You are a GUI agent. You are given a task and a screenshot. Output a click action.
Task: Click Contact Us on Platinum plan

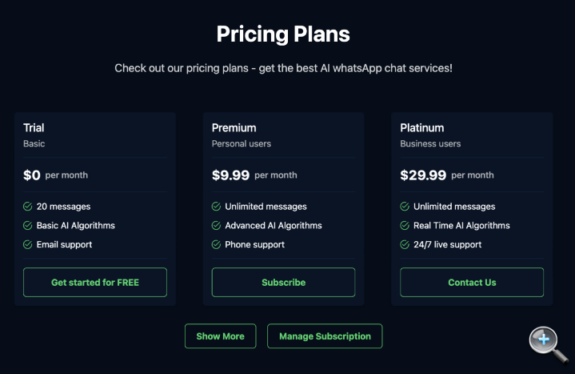472,283
